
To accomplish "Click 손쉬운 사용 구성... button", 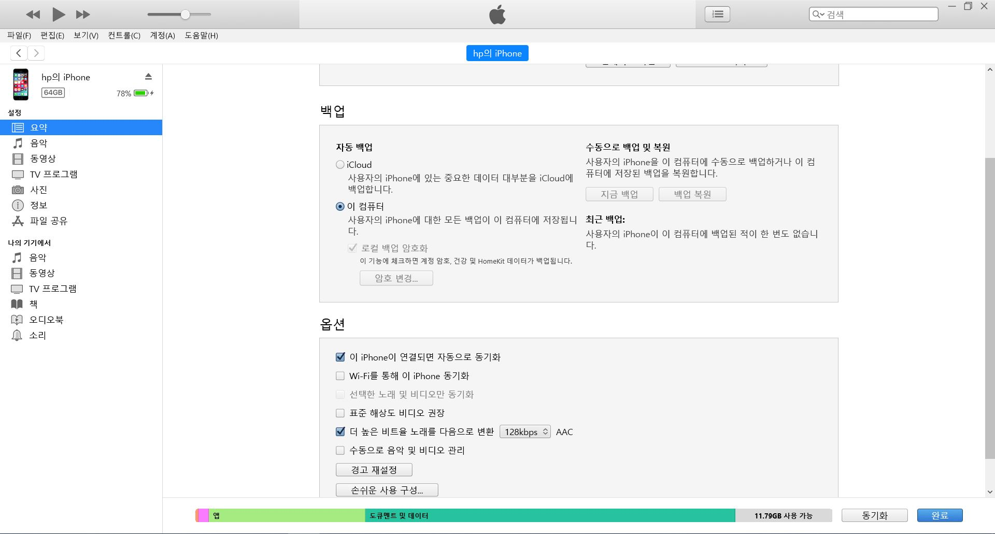I will pos(387,490).
